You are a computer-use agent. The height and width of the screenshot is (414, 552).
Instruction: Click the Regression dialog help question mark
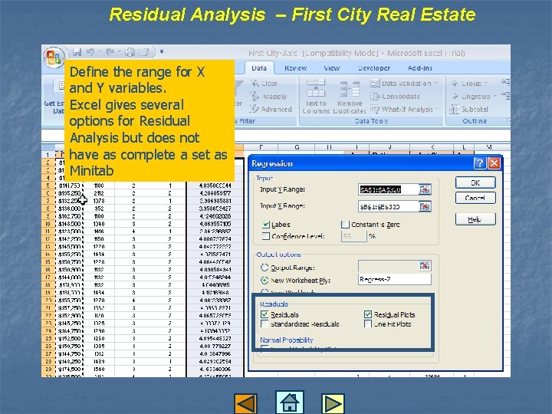(x=479, y=163)
